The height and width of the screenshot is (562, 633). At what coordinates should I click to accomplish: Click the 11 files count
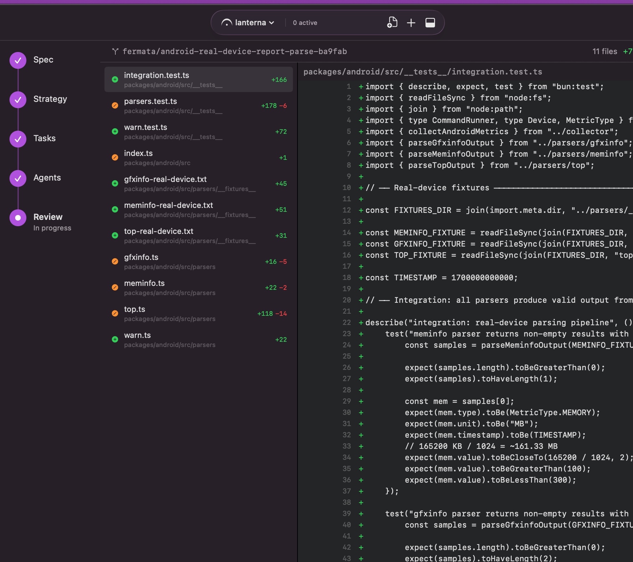click(605, 52)
